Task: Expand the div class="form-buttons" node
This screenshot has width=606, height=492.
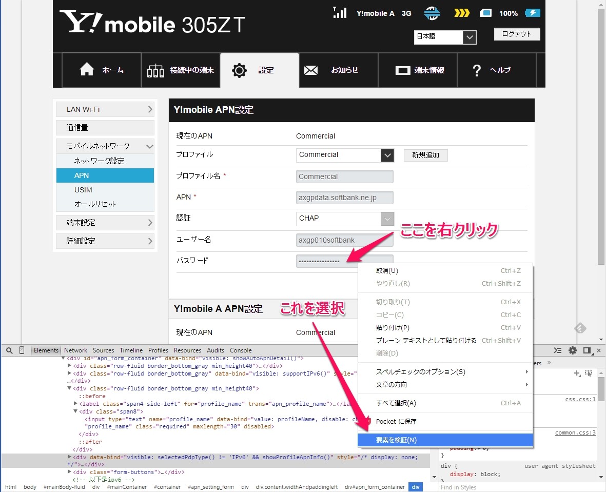Action: coord(69,472)
